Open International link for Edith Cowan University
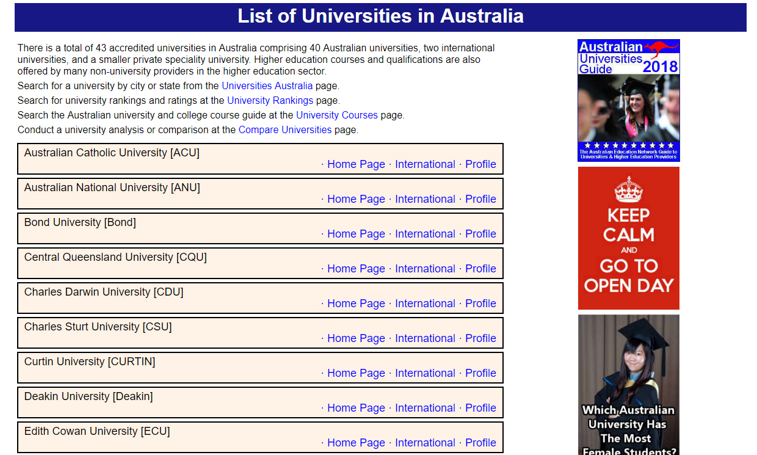757x455 pixels. point(425,443)
